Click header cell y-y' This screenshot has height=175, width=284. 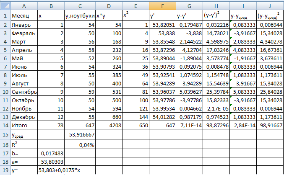(x=189, y=15)
